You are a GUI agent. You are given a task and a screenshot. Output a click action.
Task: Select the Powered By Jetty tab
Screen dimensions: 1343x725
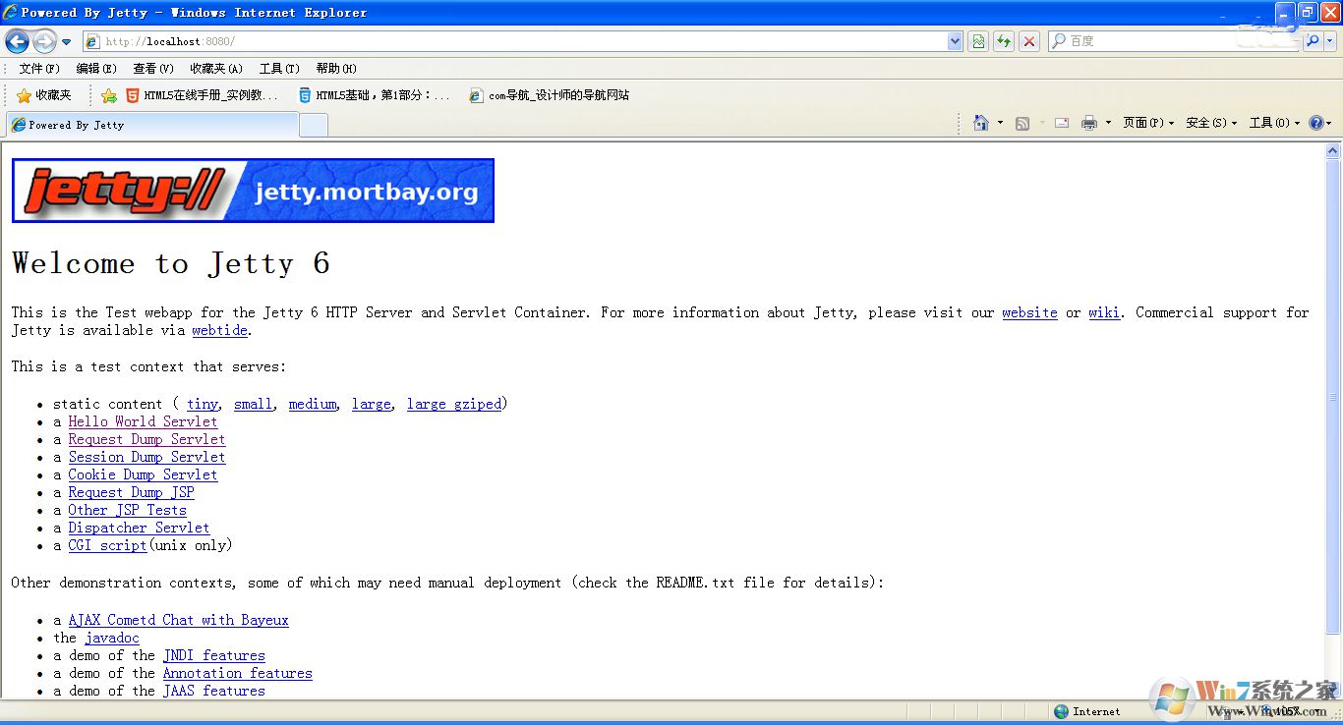(152, 125)
